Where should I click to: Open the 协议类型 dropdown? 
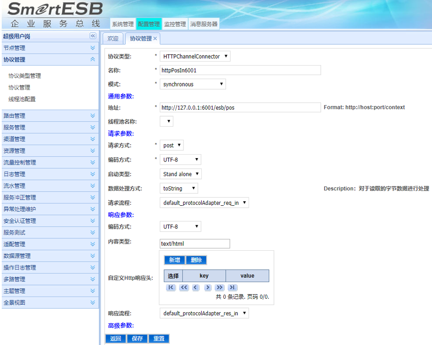[x=195, y=56]
